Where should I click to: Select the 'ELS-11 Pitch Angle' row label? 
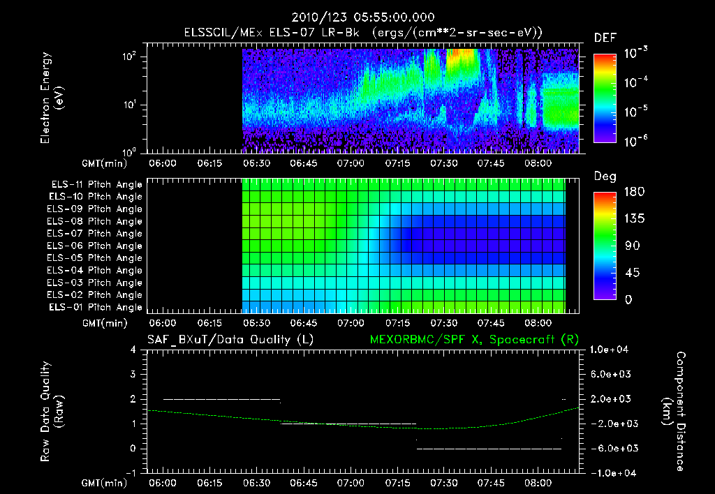click(96, 185)
